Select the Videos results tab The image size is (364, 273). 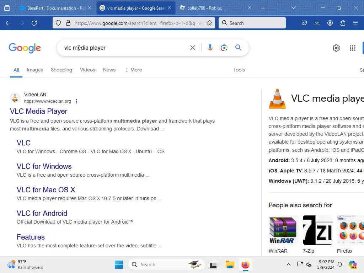(x=87, y=70)
